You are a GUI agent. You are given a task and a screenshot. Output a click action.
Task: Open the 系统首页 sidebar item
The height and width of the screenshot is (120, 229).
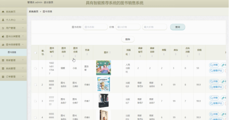tap(13, 12)
